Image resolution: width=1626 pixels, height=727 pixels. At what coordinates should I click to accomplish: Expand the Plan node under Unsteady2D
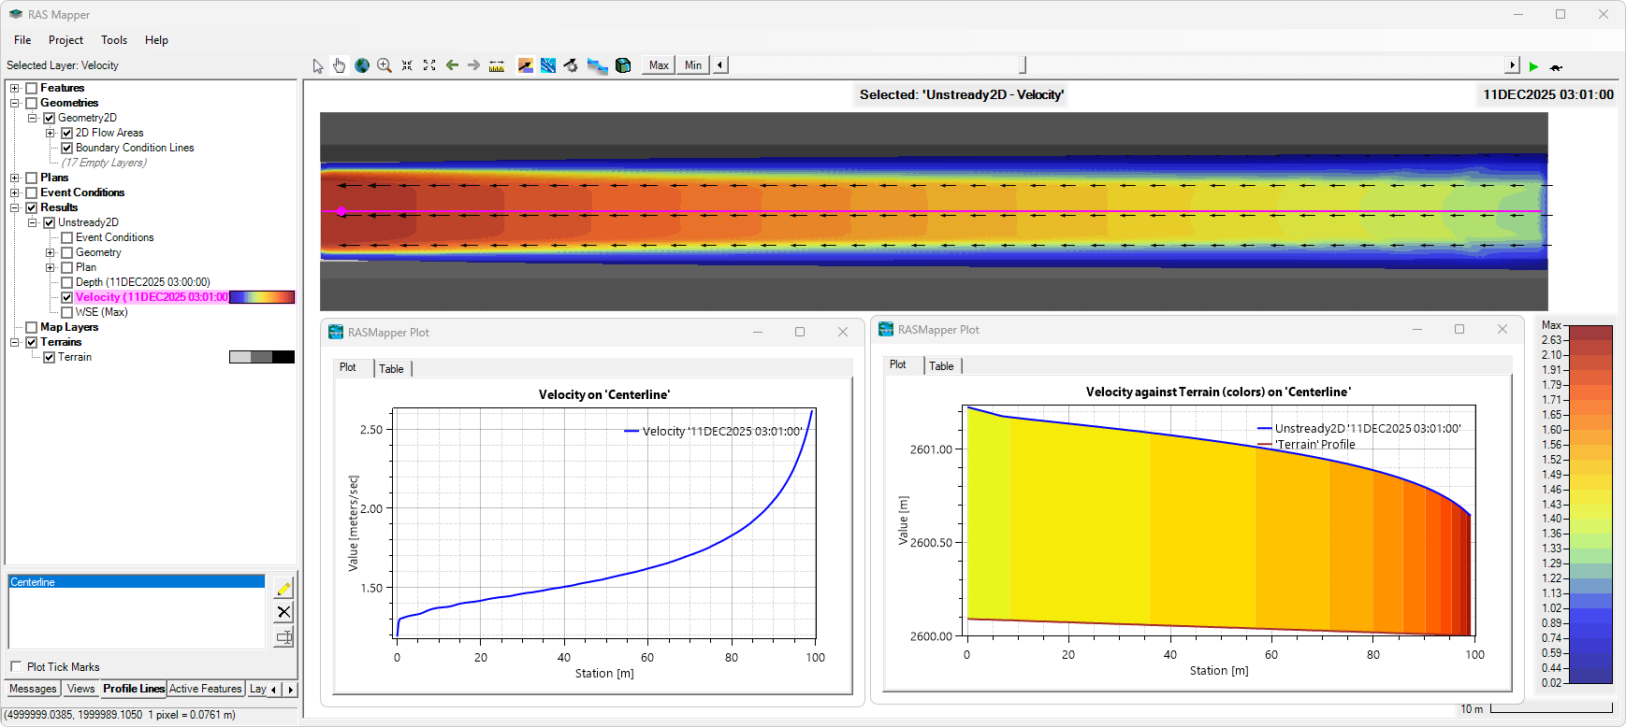click(x=51, y=267)
